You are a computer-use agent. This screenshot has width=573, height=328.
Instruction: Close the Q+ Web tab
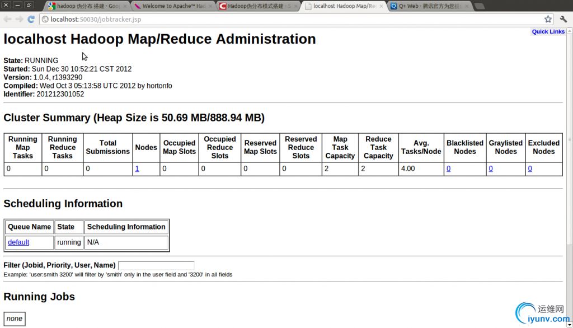point(467,6)
